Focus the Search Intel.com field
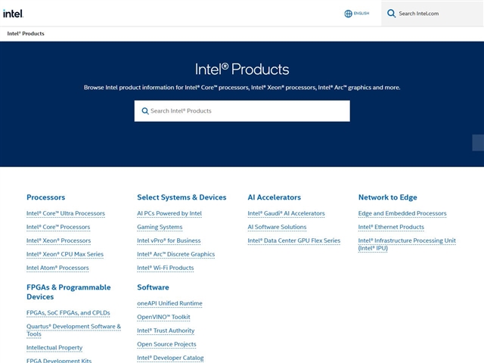The width and height of the screenshot is (484, 363). [433, 14]
